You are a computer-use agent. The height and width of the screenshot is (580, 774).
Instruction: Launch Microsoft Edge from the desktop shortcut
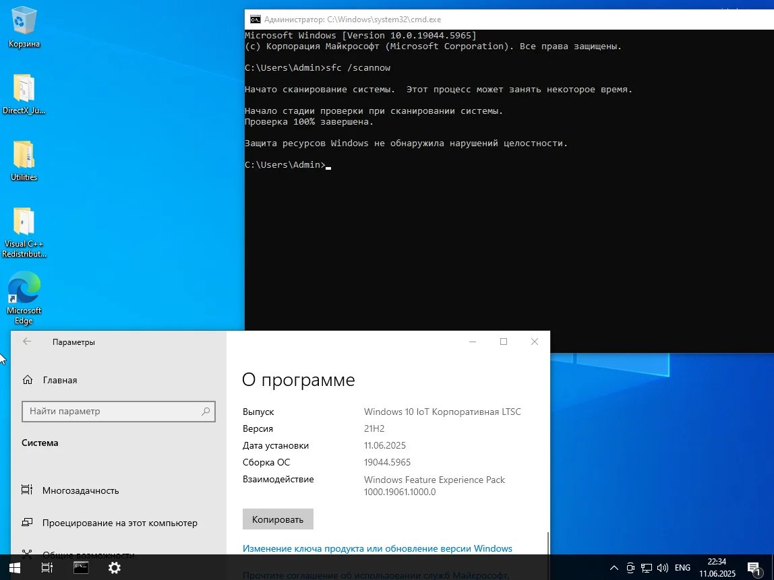[x=24, y=298]
